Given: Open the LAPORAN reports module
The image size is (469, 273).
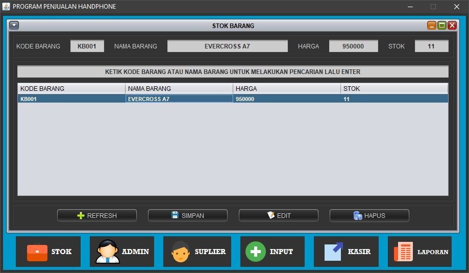Looking at the screenshot, I should coord(419,252).
